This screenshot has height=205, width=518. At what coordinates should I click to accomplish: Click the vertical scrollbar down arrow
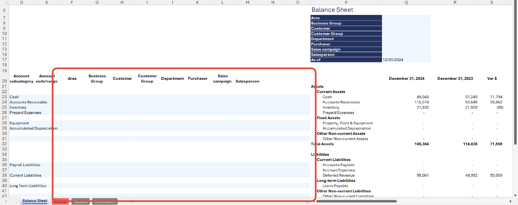click(515, 195)
